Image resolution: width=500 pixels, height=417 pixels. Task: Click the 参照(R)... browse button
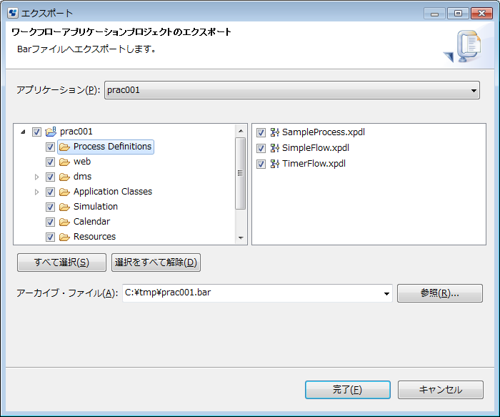tap(440, 293)
